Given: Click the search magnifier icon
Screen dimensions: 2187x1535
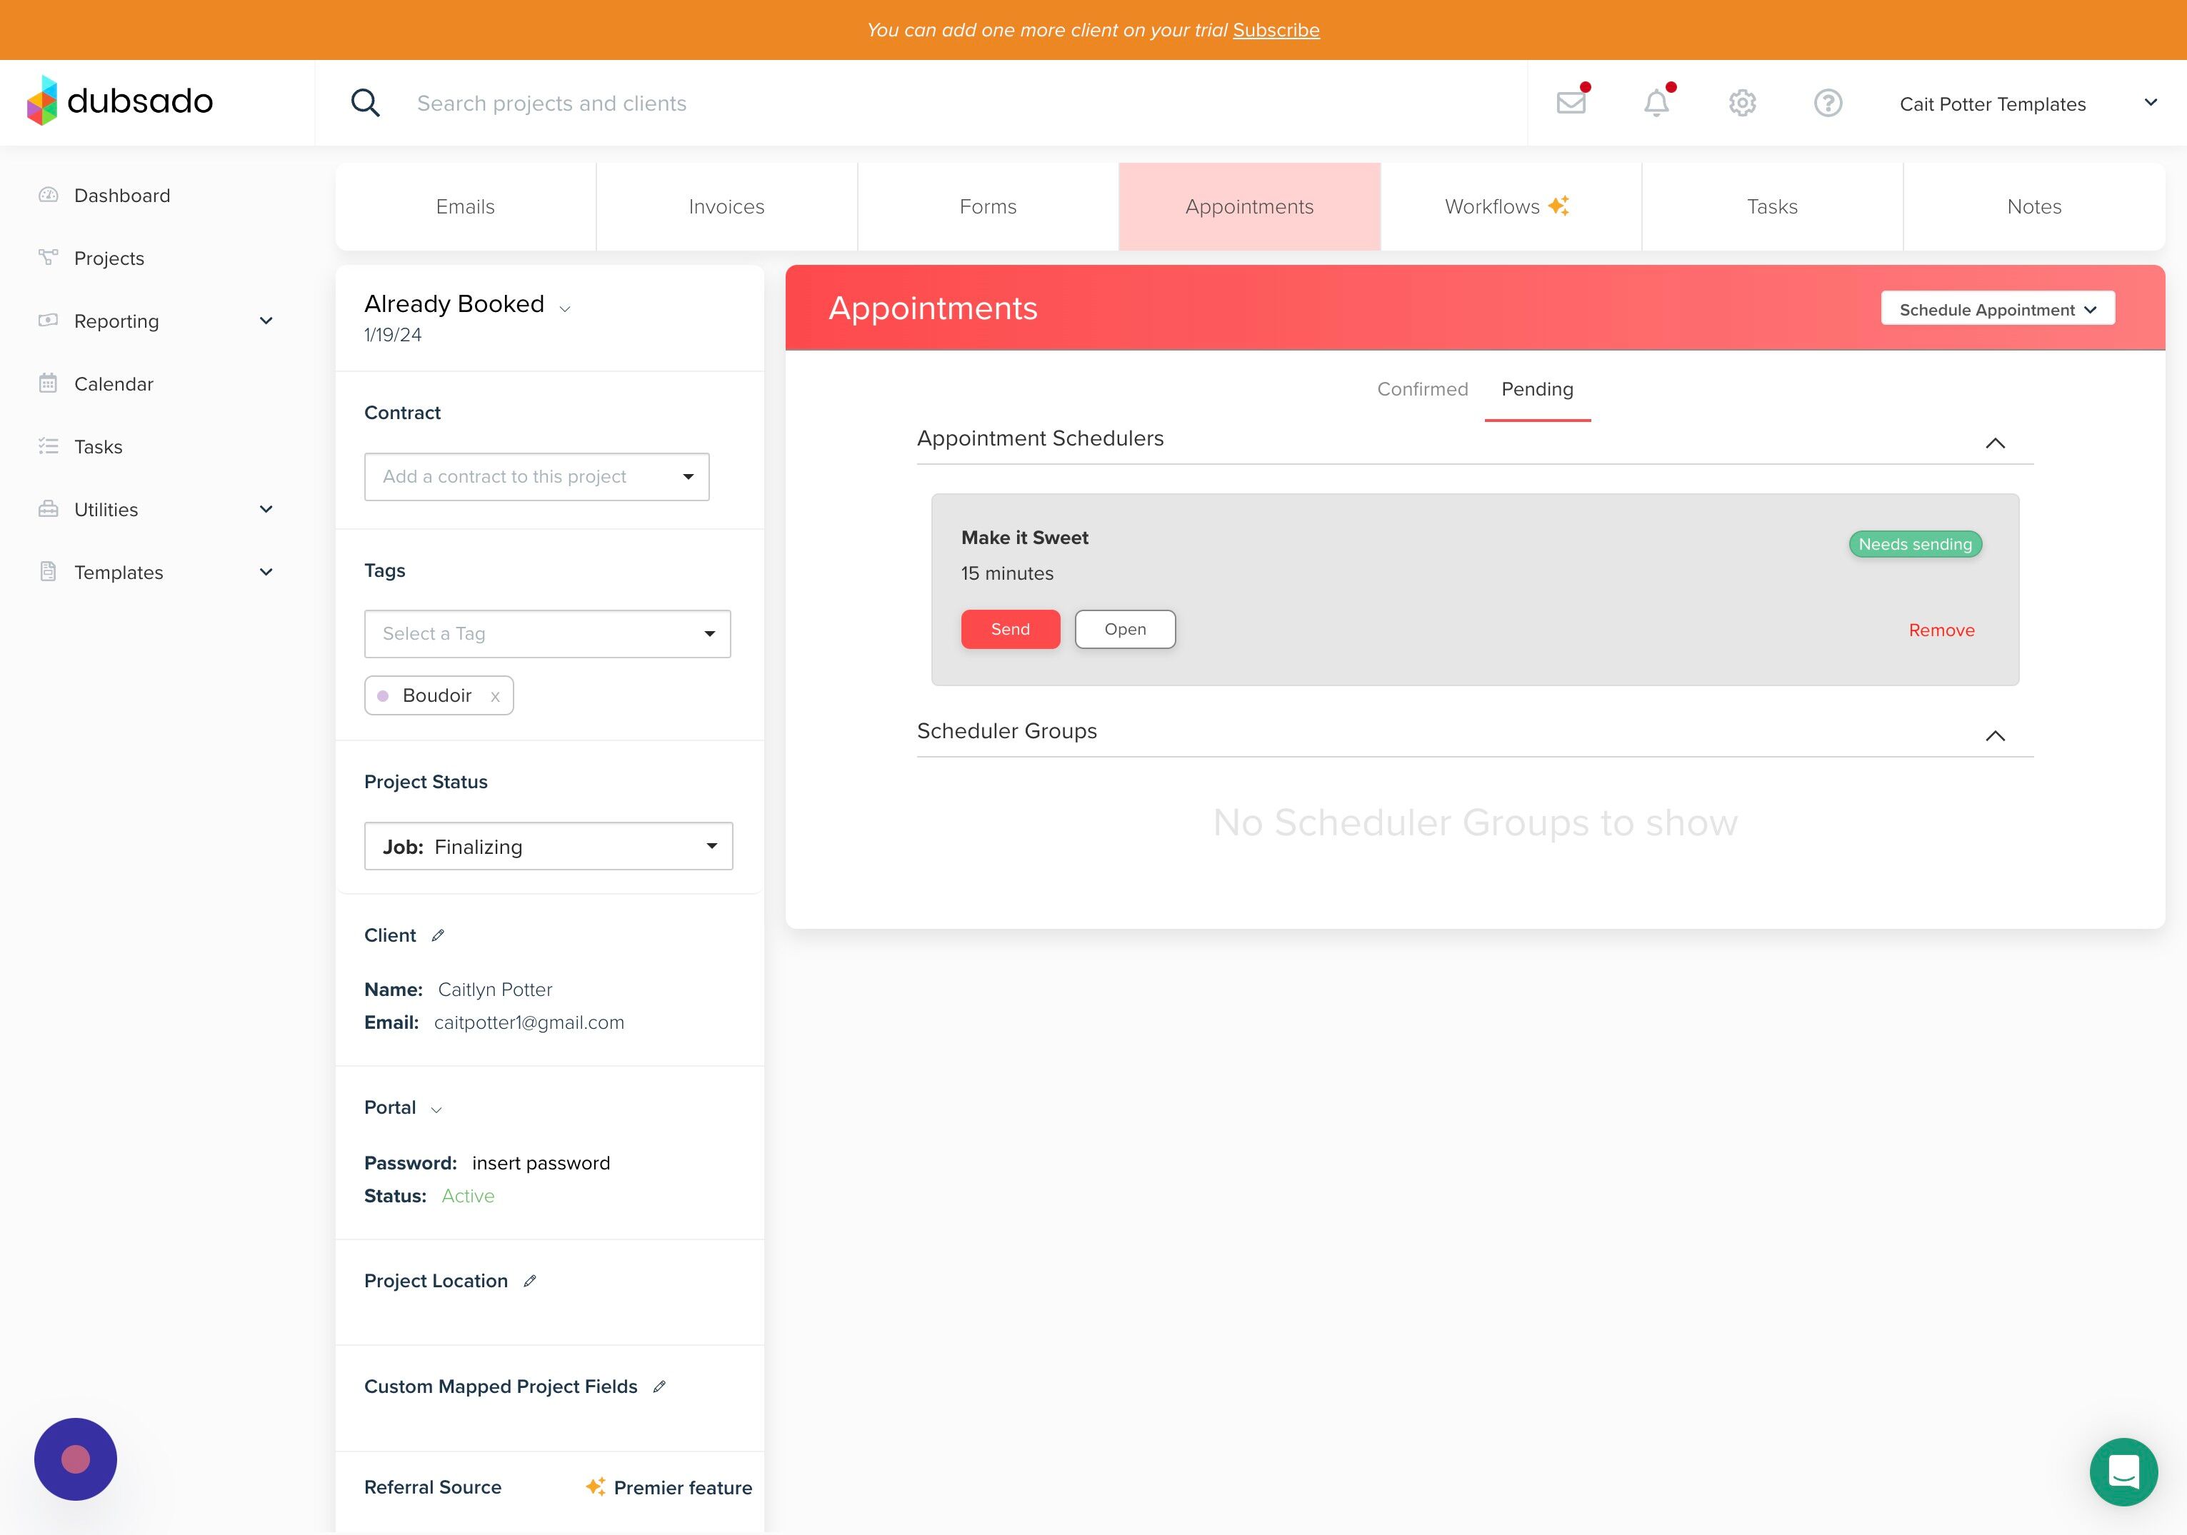Looking at the screenshot, I should 365,103.
